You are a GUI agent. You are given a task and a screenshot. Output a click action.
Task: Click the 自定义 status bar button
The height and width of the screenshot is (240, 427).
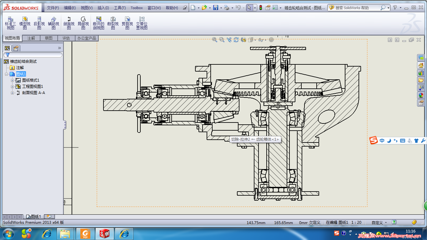tap(377, 222)
